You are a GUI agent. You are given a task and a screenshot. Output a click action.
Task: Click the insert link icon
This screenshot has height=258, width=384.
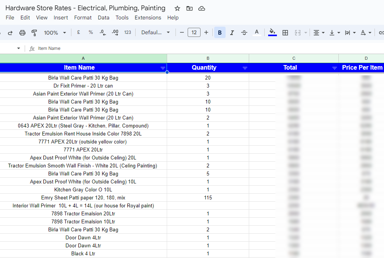coord(381,33)
